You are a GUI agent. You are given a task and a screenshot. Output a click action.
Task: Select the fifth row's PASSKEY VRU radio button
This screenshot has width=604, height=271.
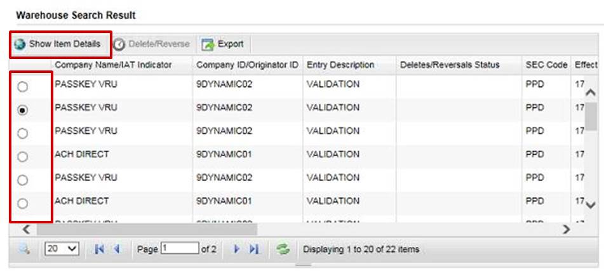point(23,180)
